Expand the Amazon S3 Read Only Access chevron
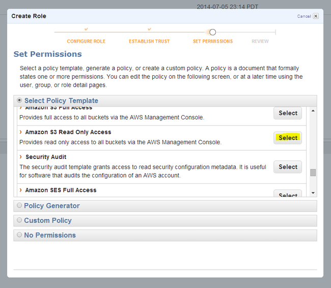Viewport: 331px width, 288px height. (x=21, y=132)
